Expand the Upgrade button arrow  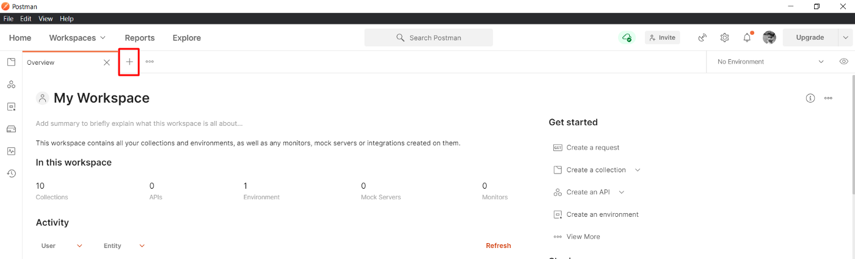[845, 38]
